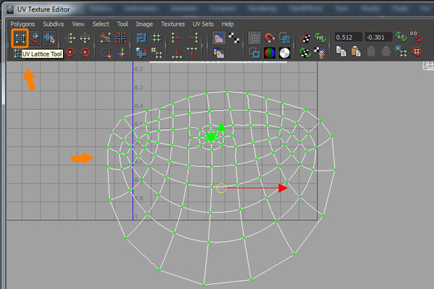The width and height of the screenshot is (434, 289).
Task: Open the Textures menu
Action: click(173, 24)
